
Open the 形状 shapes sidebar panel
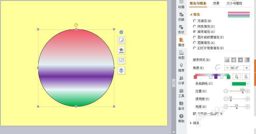tap(181, 30)
